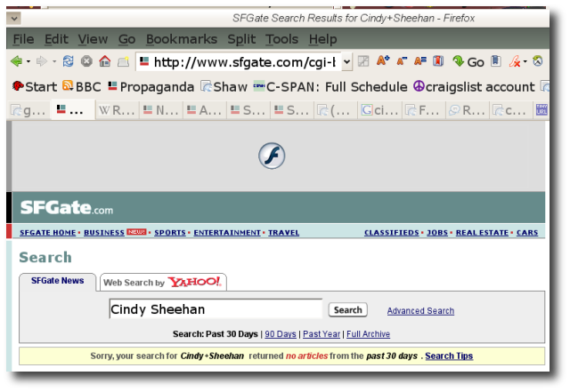Open the Bookmarks menu

[x=181, y=39]
